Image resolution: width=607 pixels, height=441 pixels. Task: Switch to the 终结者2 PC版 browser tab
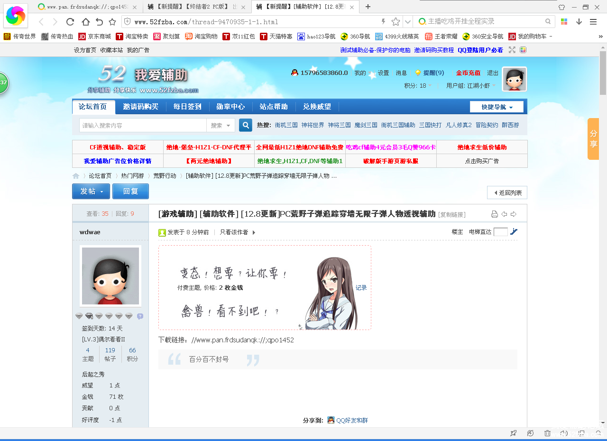(x=197, y=7)
